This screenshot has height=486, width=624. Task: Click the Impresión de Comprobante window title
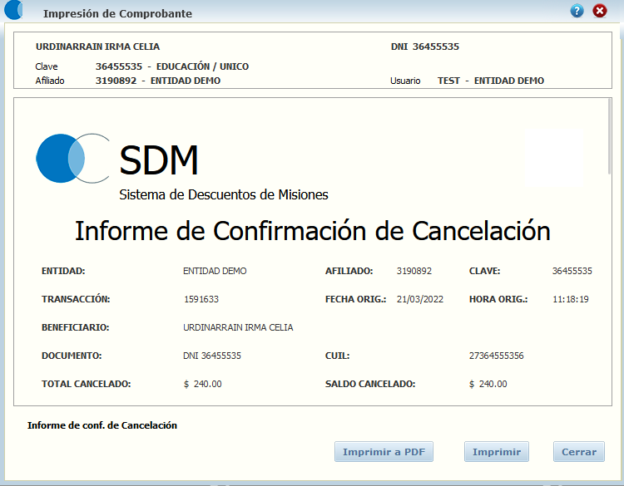coord(117,13)
